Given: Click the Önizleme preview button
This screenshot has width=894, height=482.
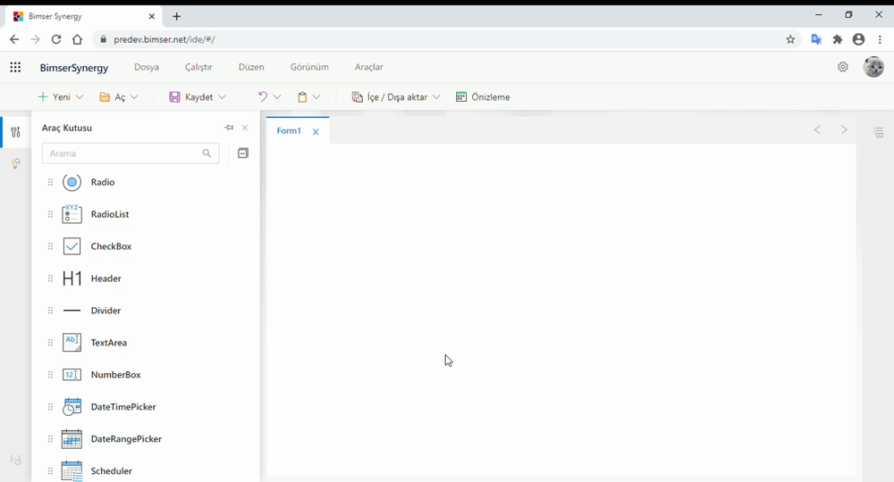Looking at the screenshot, I should coord(483,97).
